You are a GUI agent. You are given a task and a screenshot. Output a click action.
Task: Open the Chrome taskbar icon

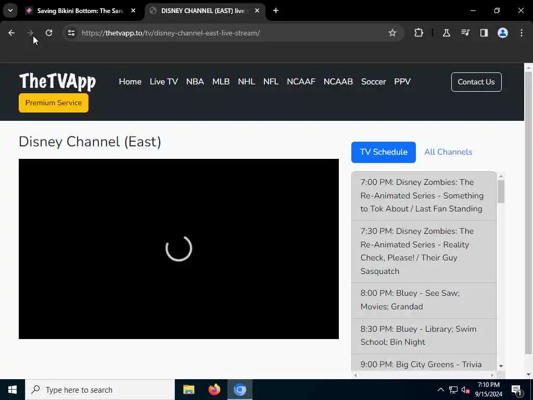pos(239,390)
